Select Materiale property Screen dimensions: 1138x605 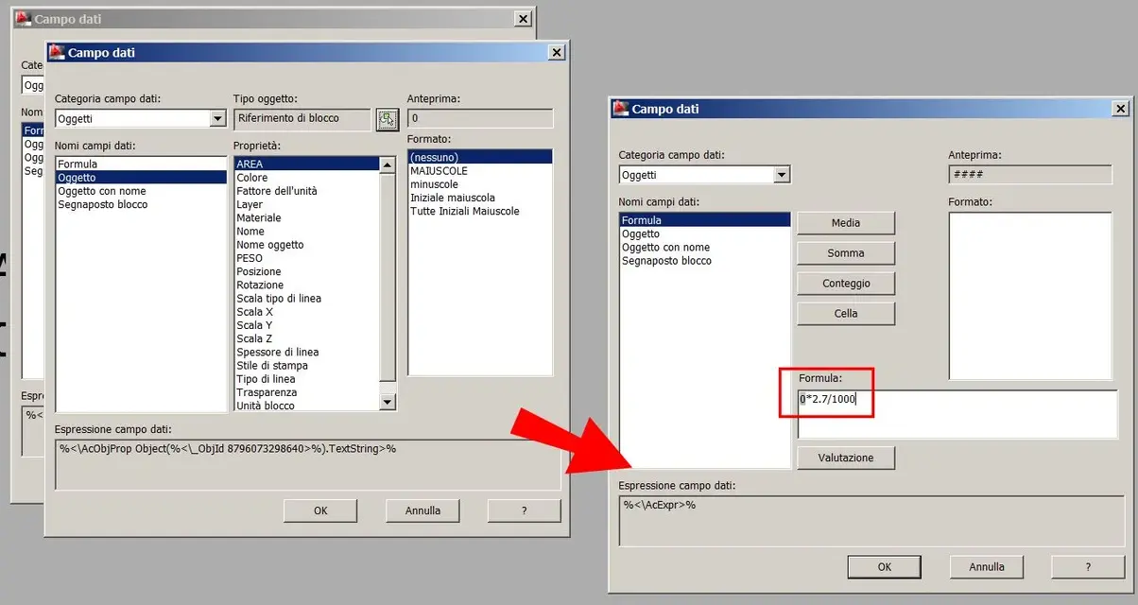coord(306,217)
